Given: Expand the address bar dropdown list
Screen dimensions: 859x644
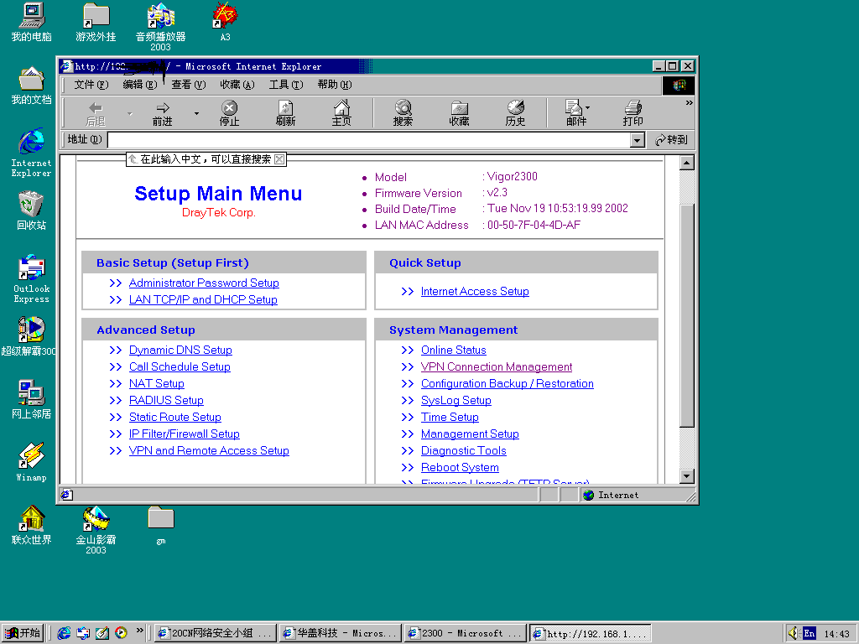Looking at the screenshot, I should [637, 140].
